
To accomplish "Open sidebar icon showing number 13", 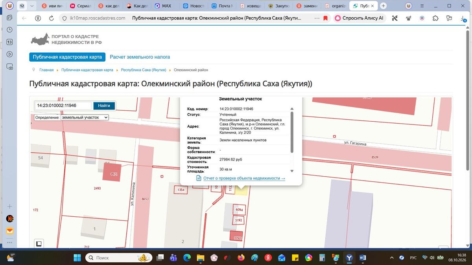I will pyautogui.click(x=10, y=42).
